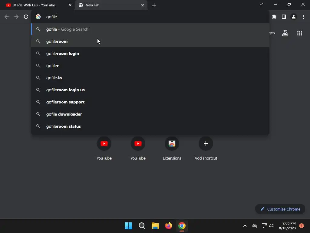This screenshot has height=233, width=310.
Task: Close the New Tab tab
Action: (143, 5)
